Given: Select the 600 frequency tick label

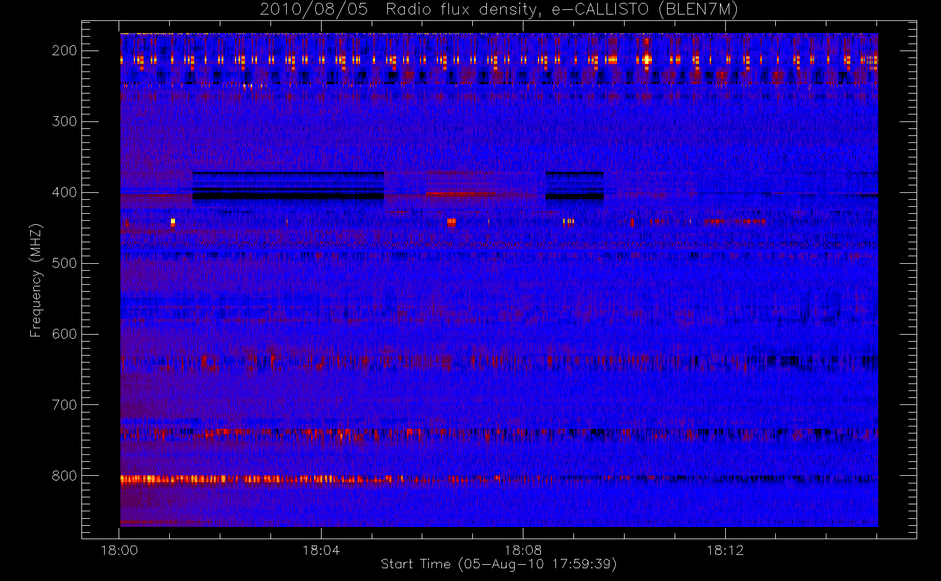Looking at the screenshot, I should click(x=65, y=334).
